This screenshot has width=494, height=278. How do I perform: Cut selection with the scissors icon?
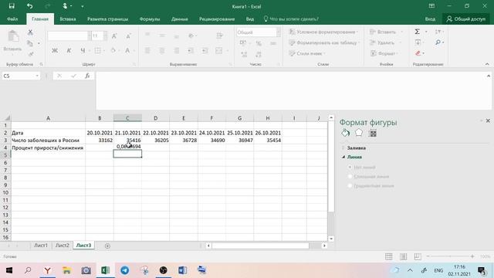[30, 32]
